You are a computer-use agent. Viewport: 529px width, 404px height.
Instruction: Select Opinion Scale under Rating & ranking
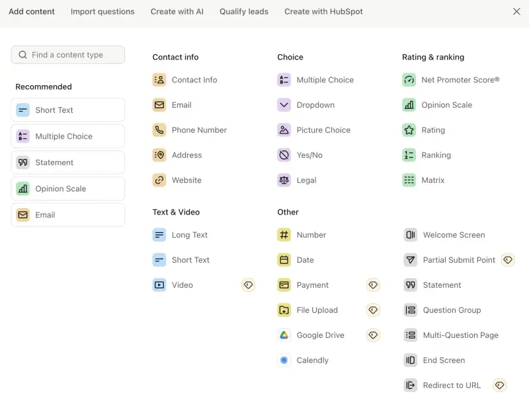point(437,105)
